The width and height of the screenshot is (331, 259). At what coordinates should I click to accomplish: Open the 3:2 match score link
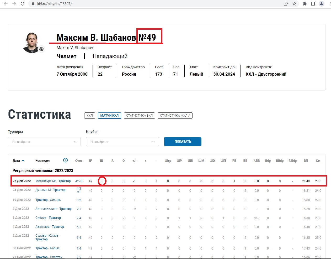[79, 200]
